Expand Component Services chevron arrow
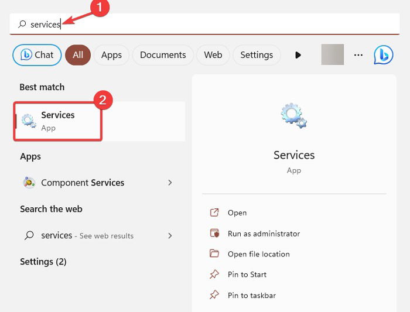 pos(170,183)
